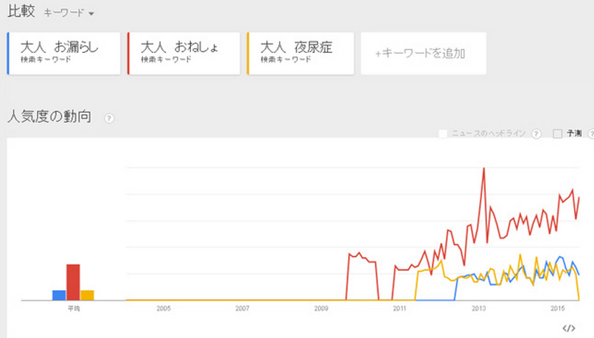Image resolution: width=594 pixels, height=338 pixels.
Task: Toggle the 予測 forecast checkbox
Action: click(557, 133)
